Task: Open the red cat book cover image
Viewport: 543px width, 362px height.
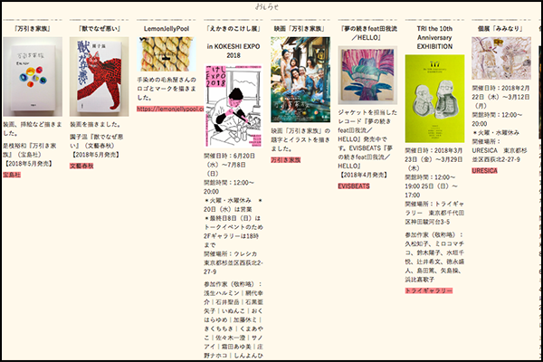Action: point(99,76)
